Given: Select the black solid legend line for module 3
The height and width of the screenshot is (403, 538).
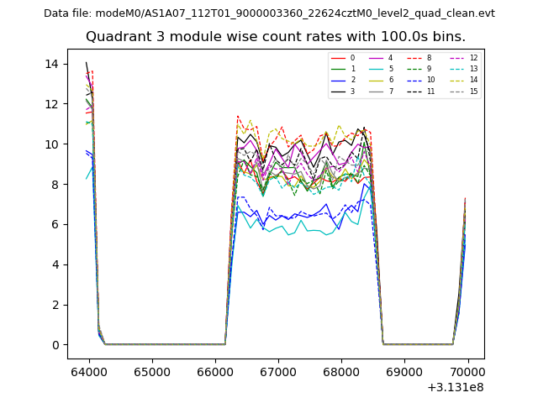Looking at the screenshot, I should [340, 91].
